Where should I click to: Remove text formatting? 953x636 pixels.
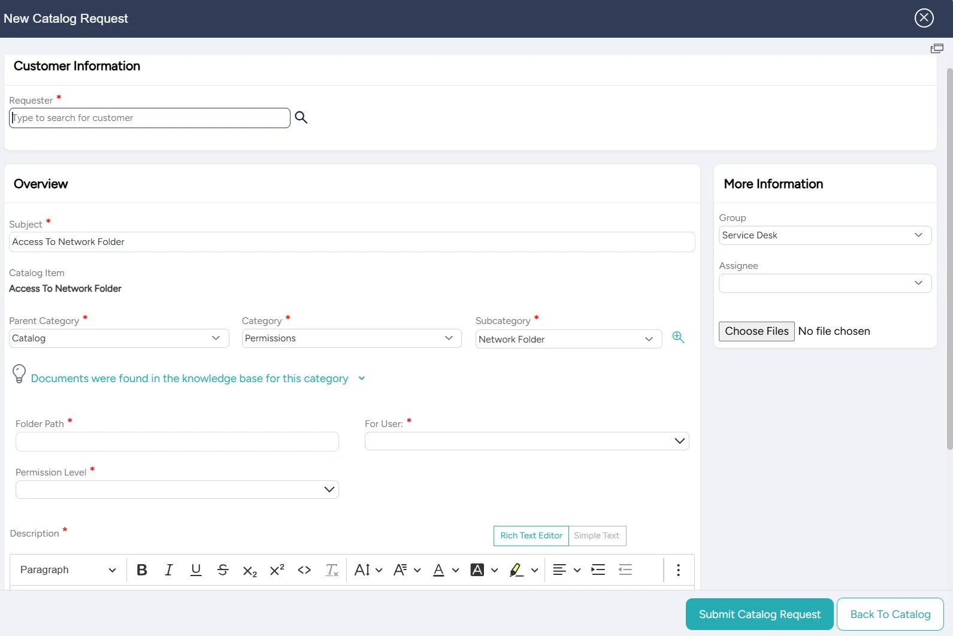(332, 570)
